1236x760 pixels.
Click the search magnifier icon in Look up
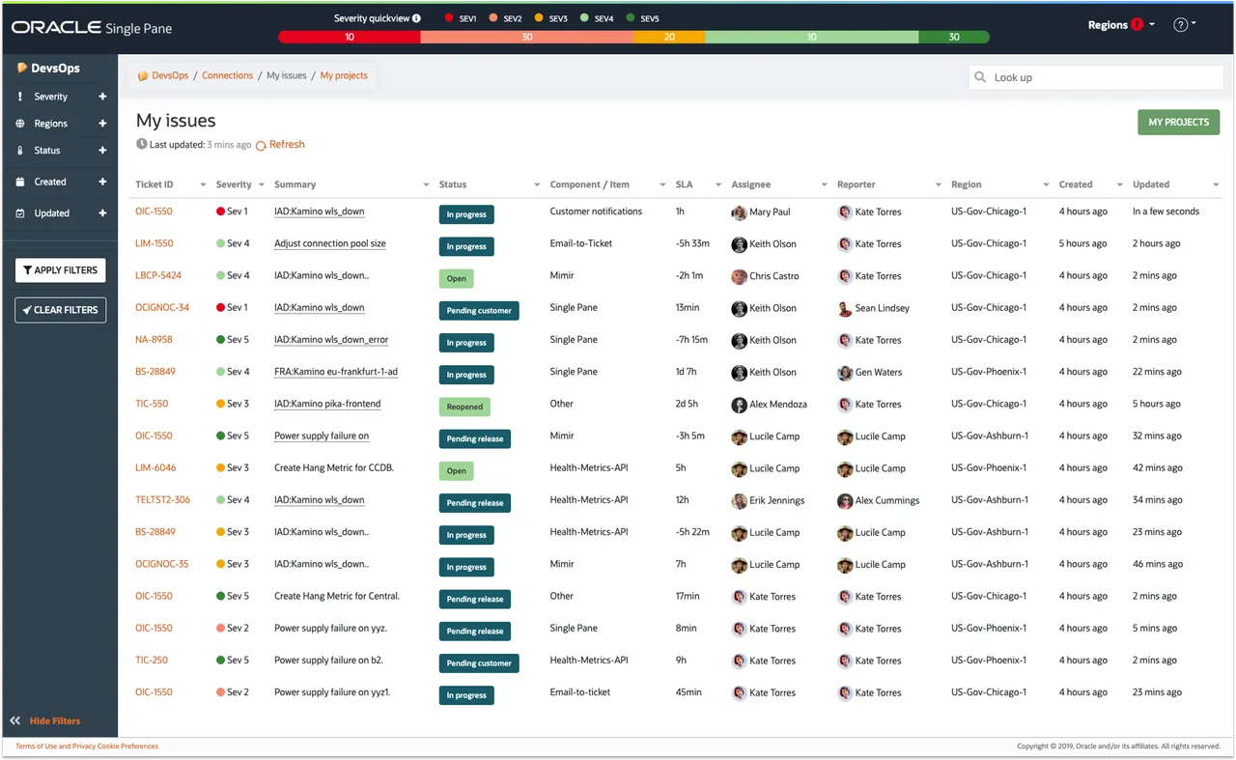980,77
